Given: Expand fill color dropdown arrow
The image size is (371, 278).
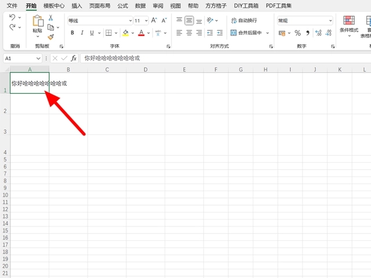Looking at the screenshot, I should click(x=133, y=33).
